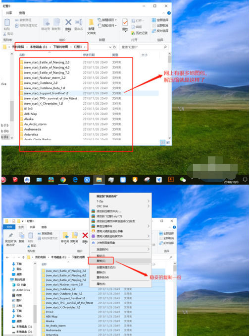Open the address bar history dropdown chevron
This screenshot has height=336, width=250.
(x=110, y=47)
